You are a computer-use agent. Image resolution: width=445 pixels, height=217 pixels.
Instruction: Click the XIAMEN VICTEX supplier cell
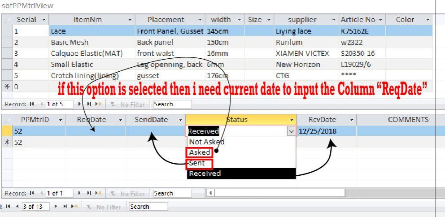306,53
